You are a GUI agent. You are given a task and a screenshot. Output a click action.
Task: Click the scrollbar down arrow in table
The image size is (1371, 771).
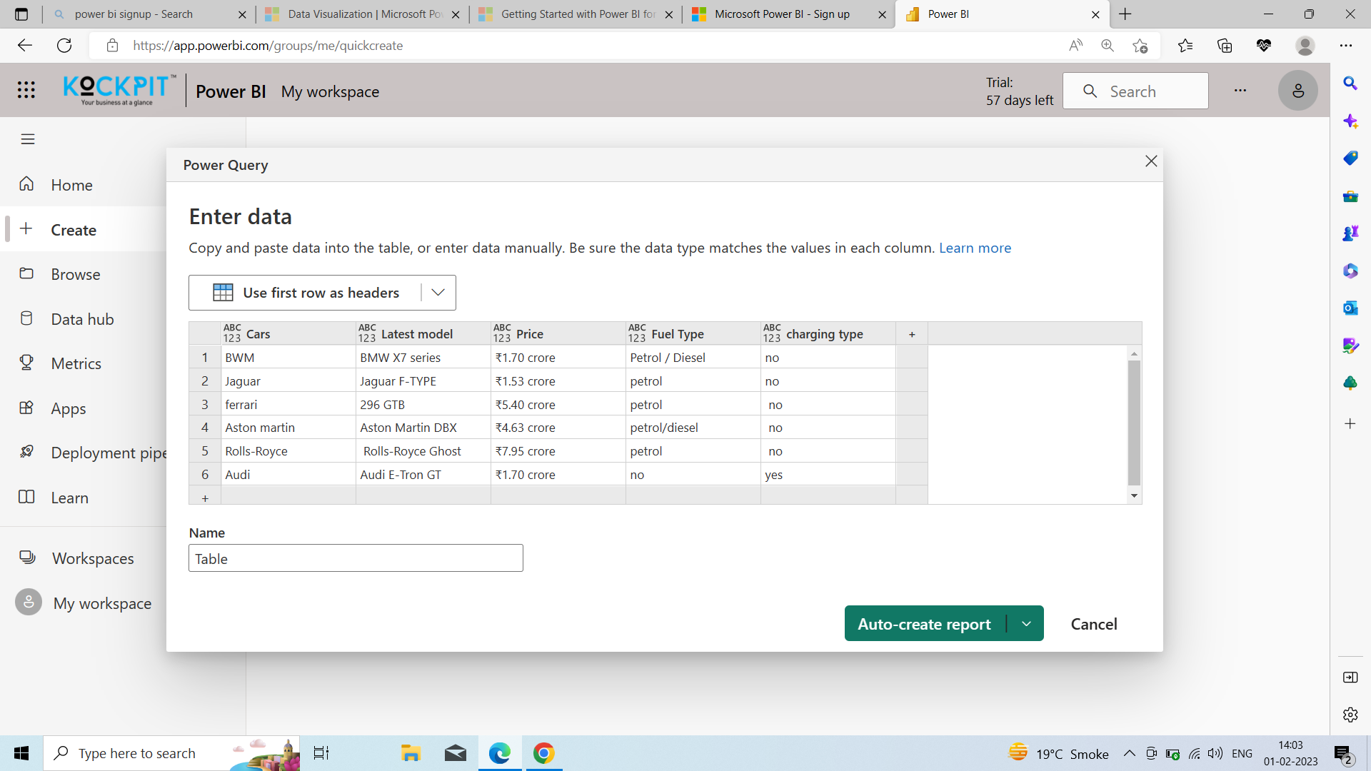point(1134,496)
